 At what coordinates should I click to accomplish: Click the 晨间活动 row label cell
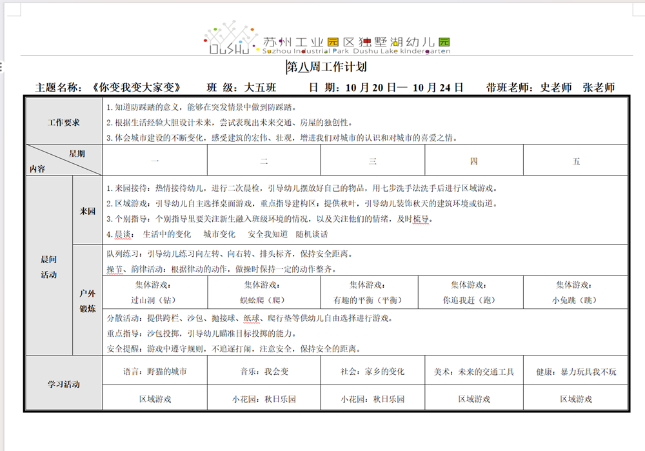pyautogui.click(x=48, y=267)
